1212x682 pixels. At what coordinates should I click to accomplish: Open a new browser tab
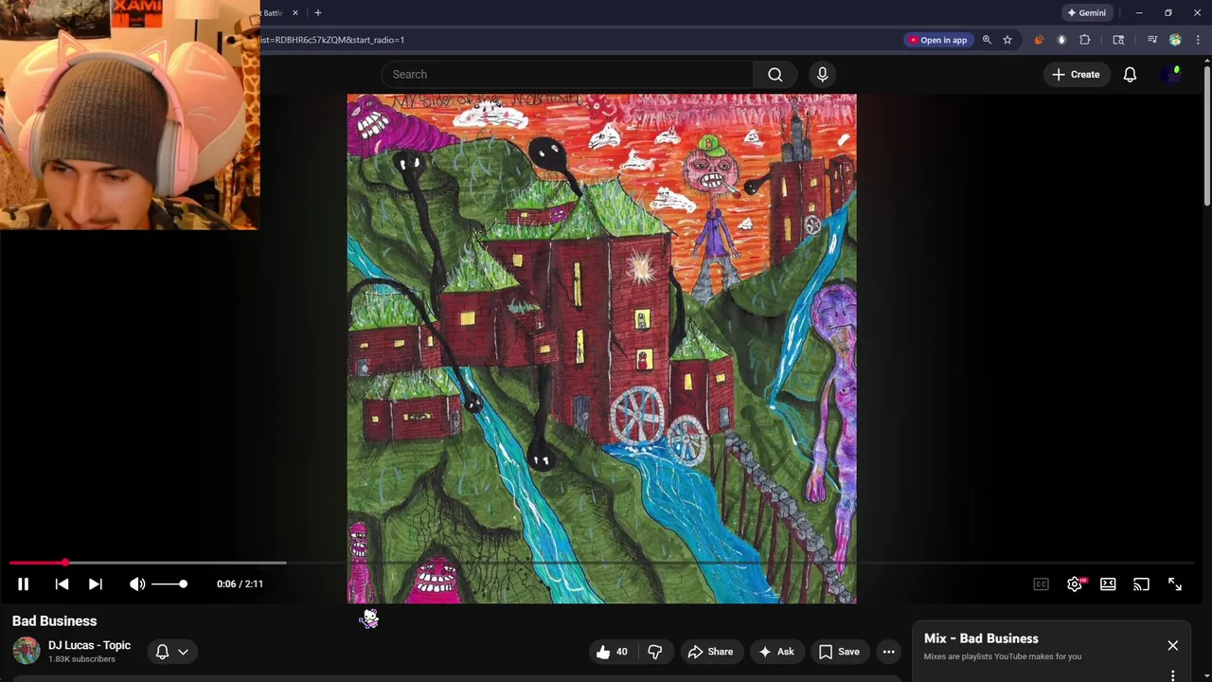point(318,13)
